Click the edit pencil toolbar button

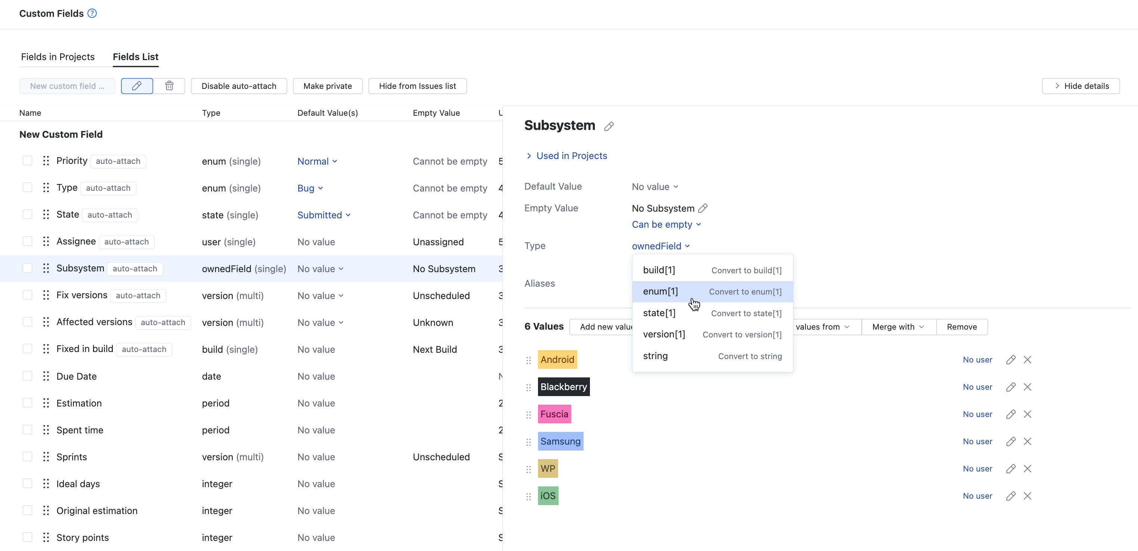pos(136,85)
